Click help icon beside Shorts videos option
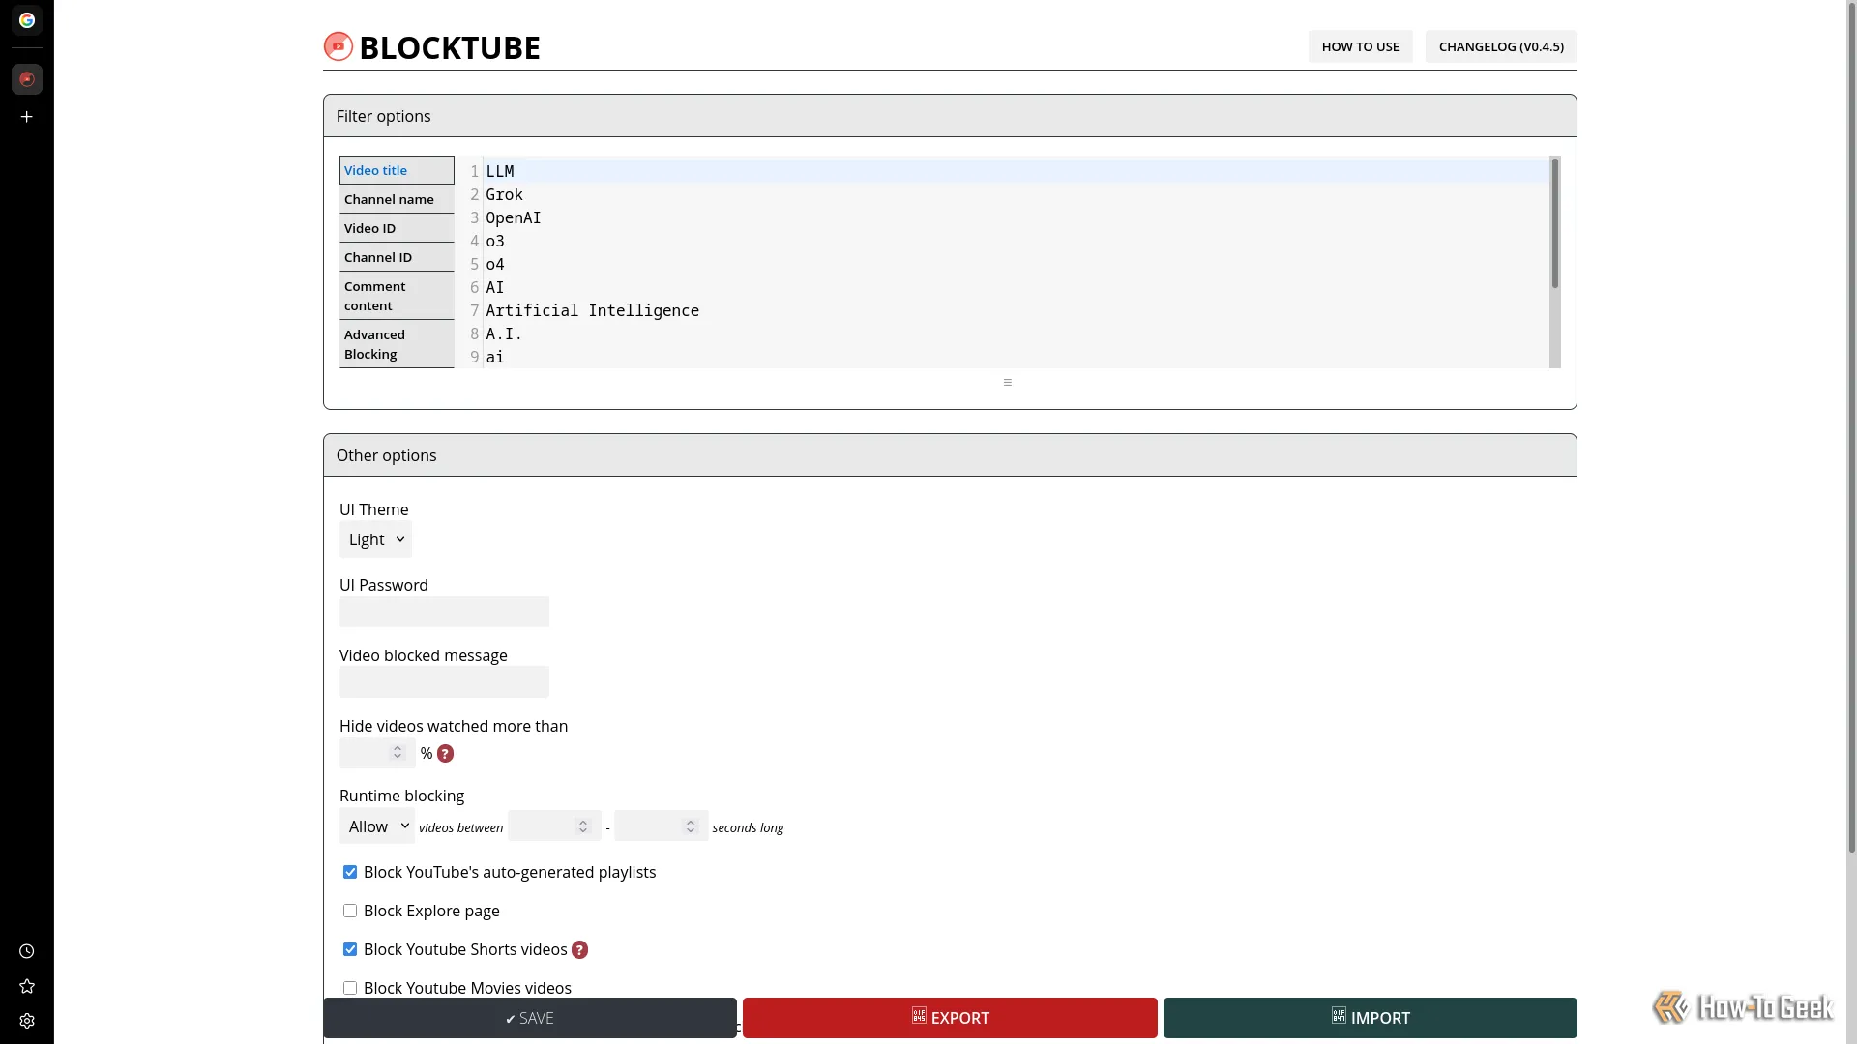 point(579,950)
